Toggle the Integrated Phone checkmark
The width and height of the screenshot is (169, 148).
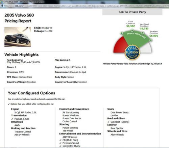point(61,146)
